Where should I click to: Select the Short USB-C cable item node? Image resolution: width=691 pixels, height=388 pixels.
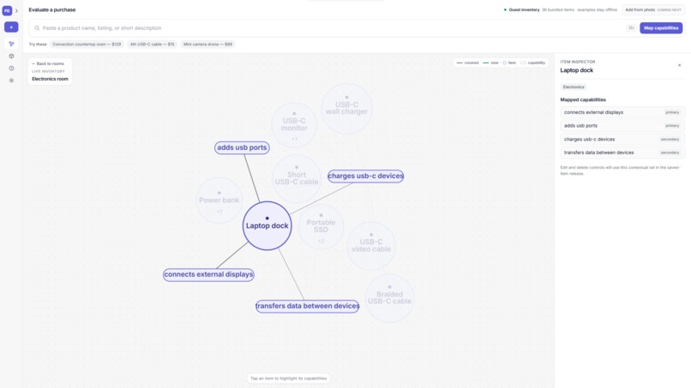[297, 178]
